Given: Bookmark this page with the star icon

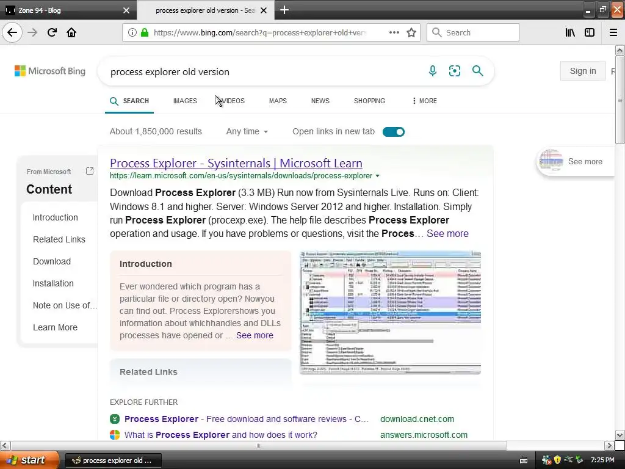Looking at the screenshot, I should (x=411, y=32).
